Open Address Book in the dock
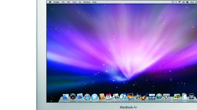 click(102, 97)
